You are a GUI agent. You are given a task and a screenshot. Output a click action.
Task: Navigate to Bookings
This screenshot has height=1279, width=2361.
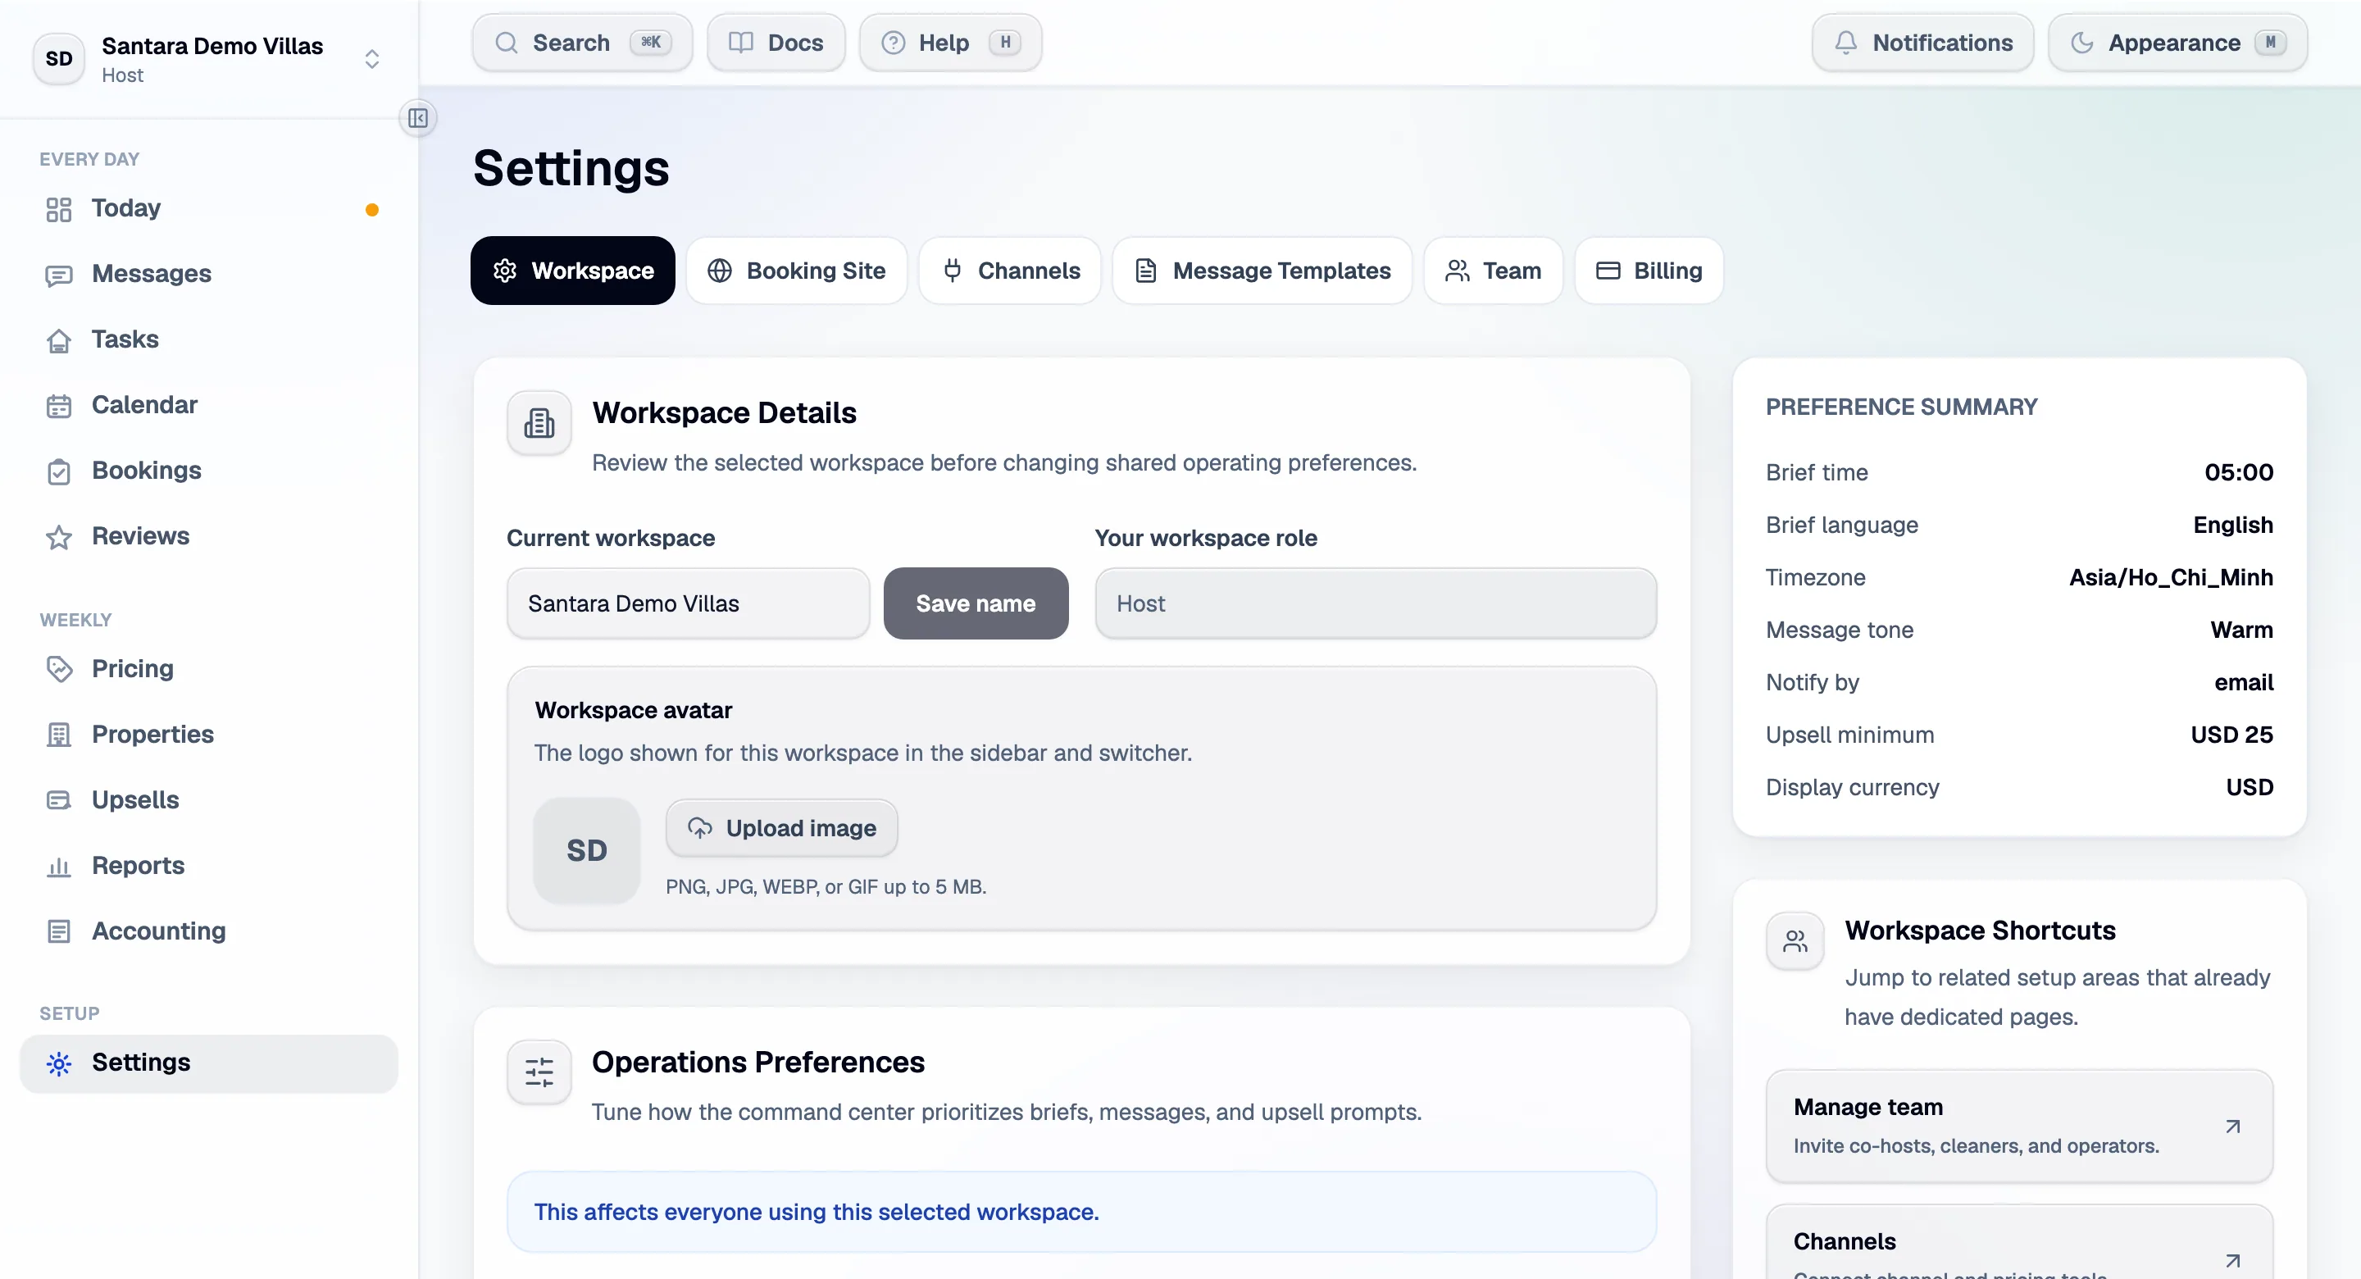209,471
